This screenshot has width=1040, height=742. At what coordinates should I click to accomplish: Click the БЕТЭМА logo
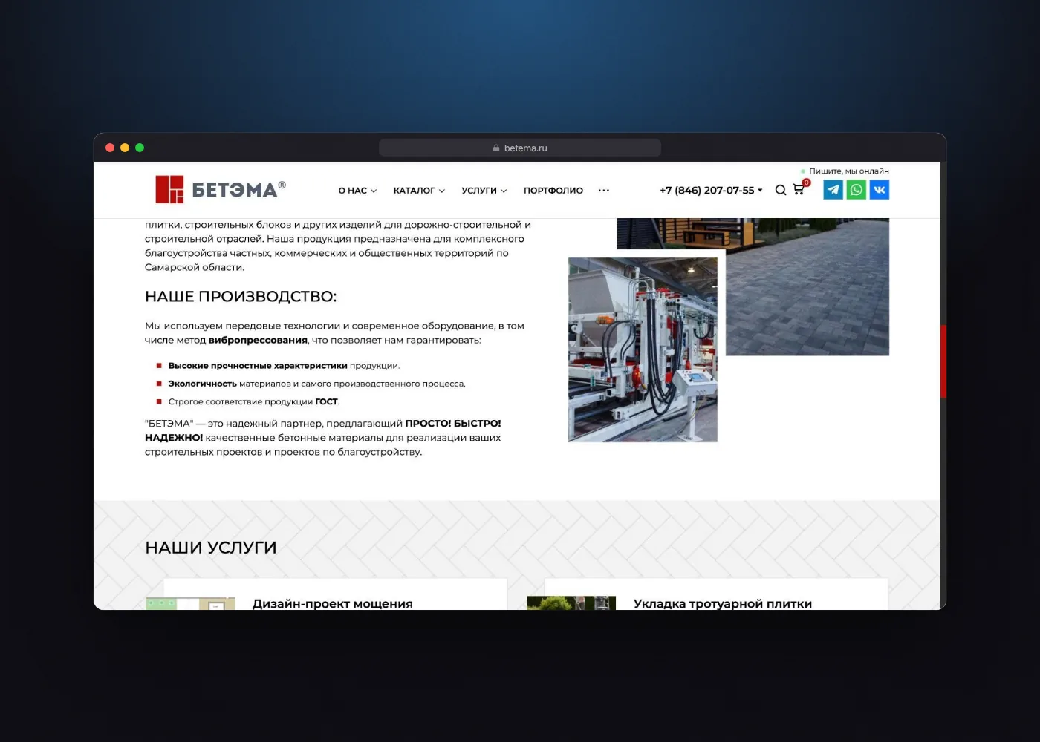click(220, 189)
